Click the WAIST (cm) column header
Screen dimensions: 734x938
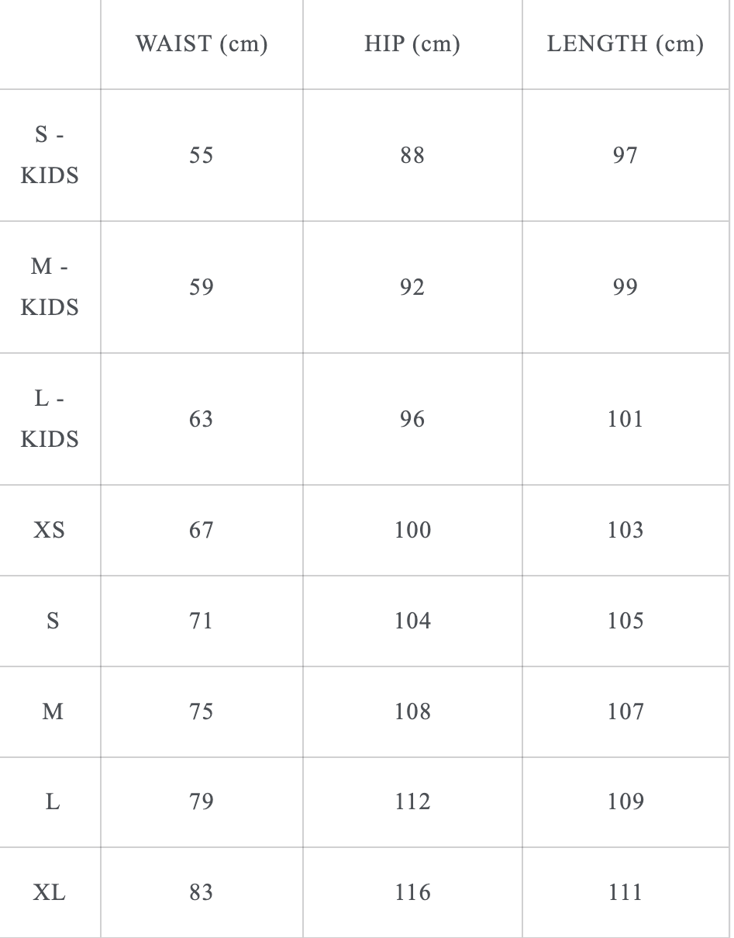202,44
